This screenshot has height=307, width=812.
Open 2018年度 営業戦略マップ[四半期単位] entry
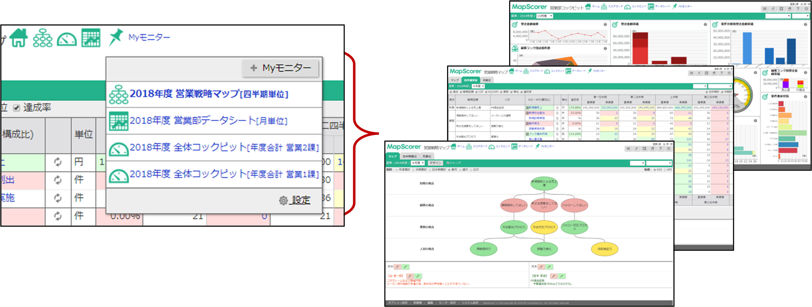214,94
